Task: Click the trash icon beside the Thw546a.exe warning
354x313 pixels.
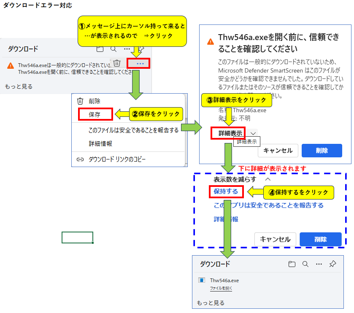Action: 117,63
